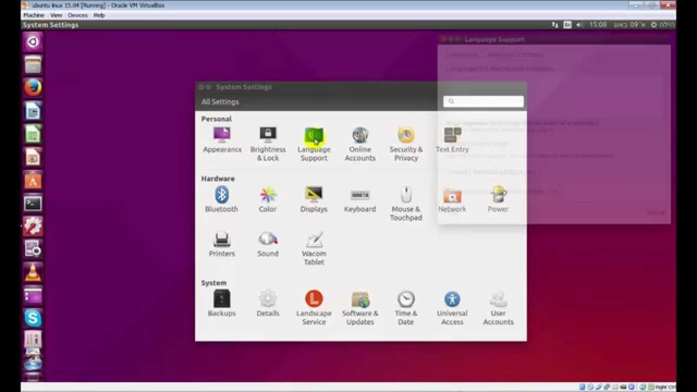Open Software & Updates panel
This screenshot has height=392, width=697.
point(360,308)
